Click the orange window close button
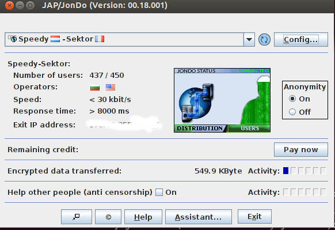 (9, 6)
